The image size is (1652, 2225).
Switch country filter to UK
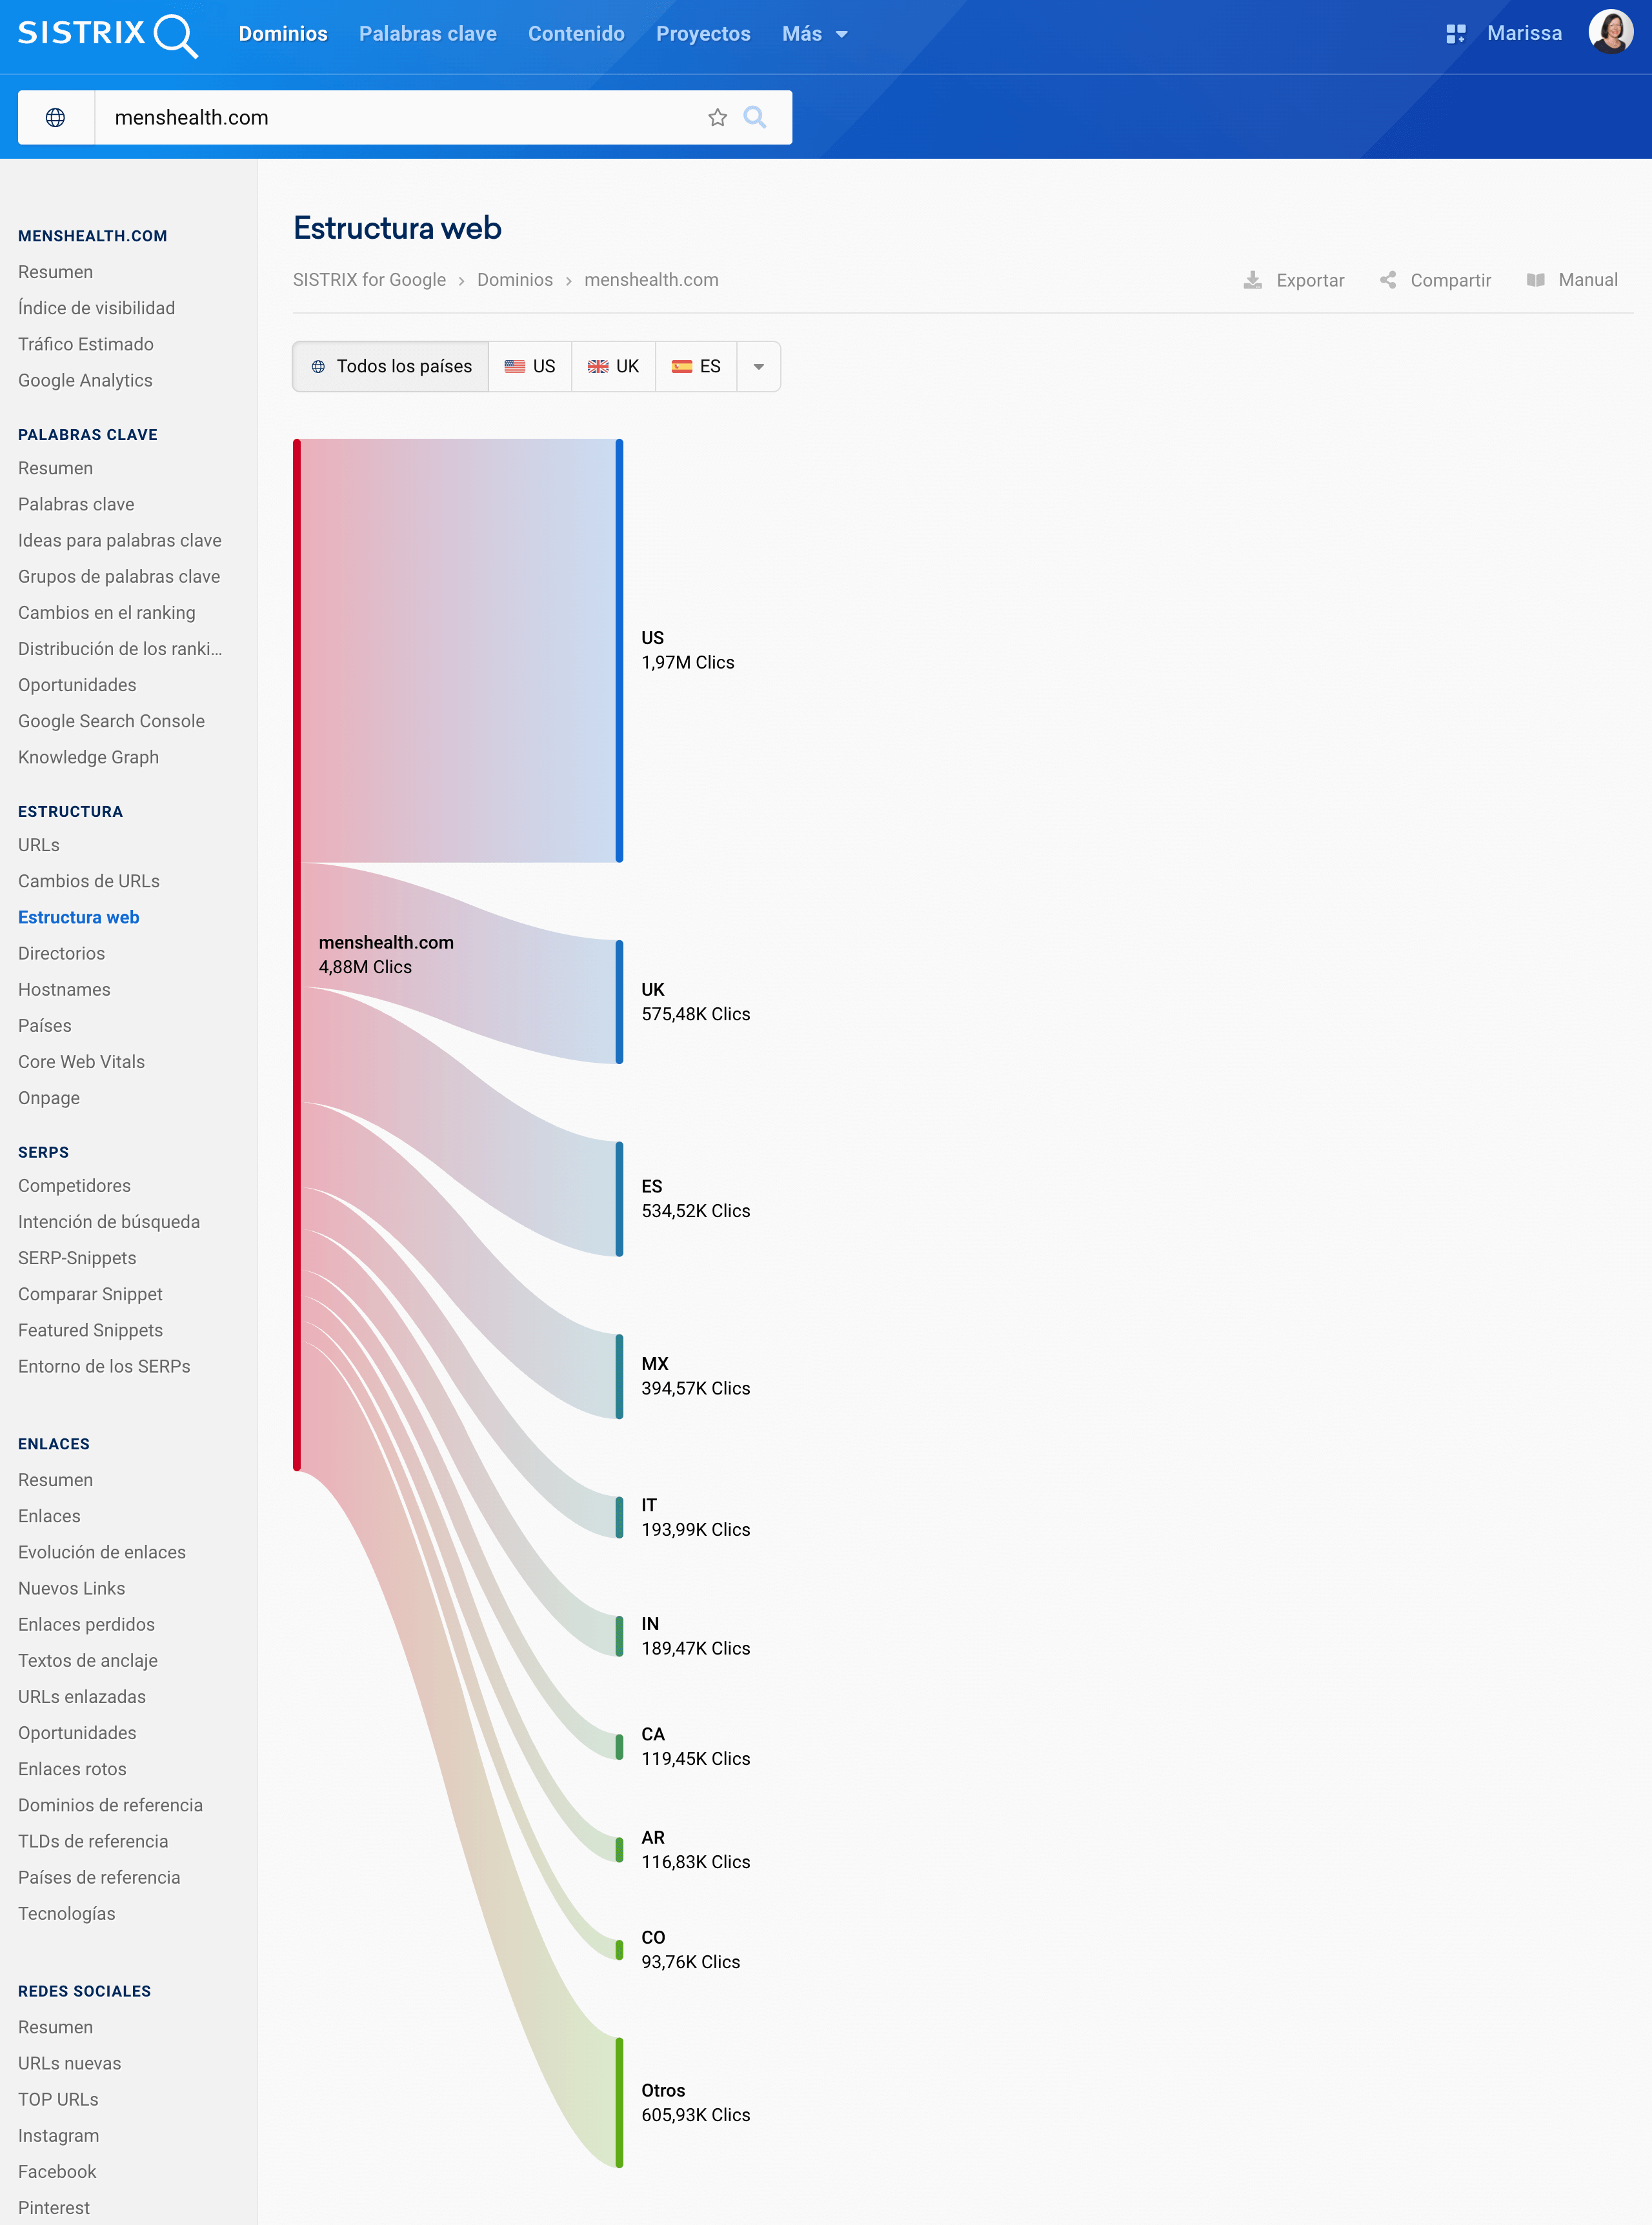(613, 367)
